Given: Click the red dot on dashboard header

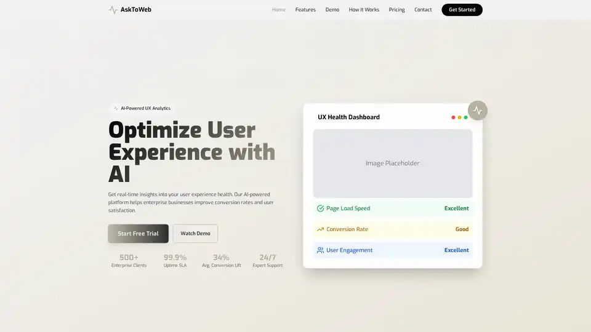Looking at the screenshot, I should pos(453,117).
